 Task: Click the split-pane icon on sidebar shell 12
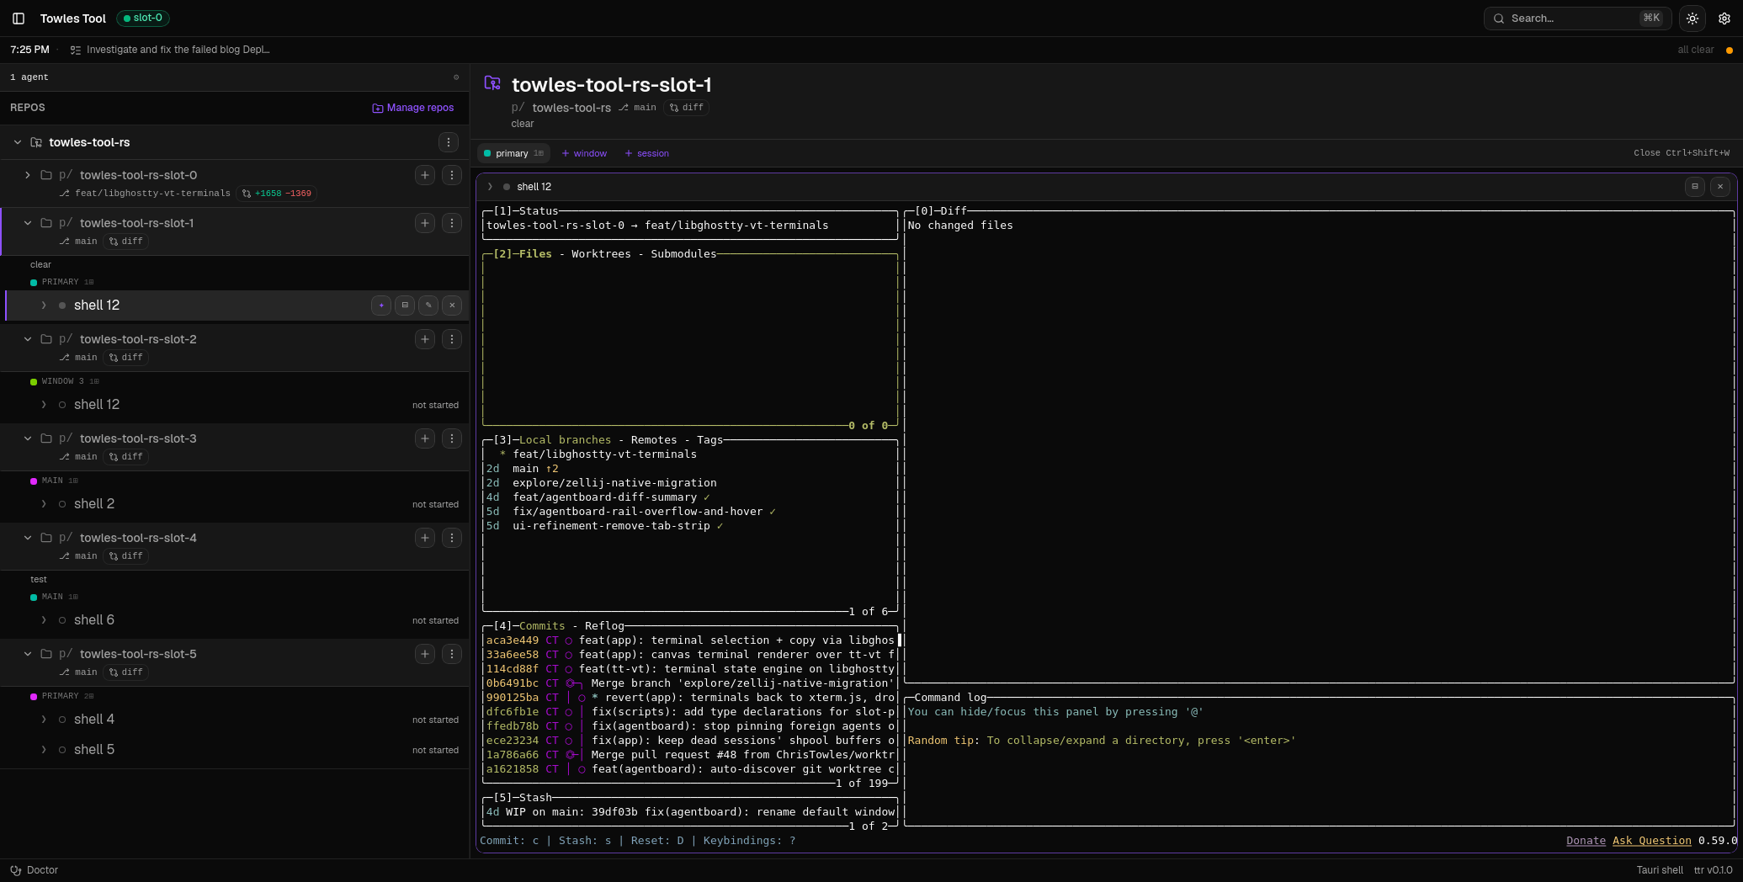click(x=405, y=306)
